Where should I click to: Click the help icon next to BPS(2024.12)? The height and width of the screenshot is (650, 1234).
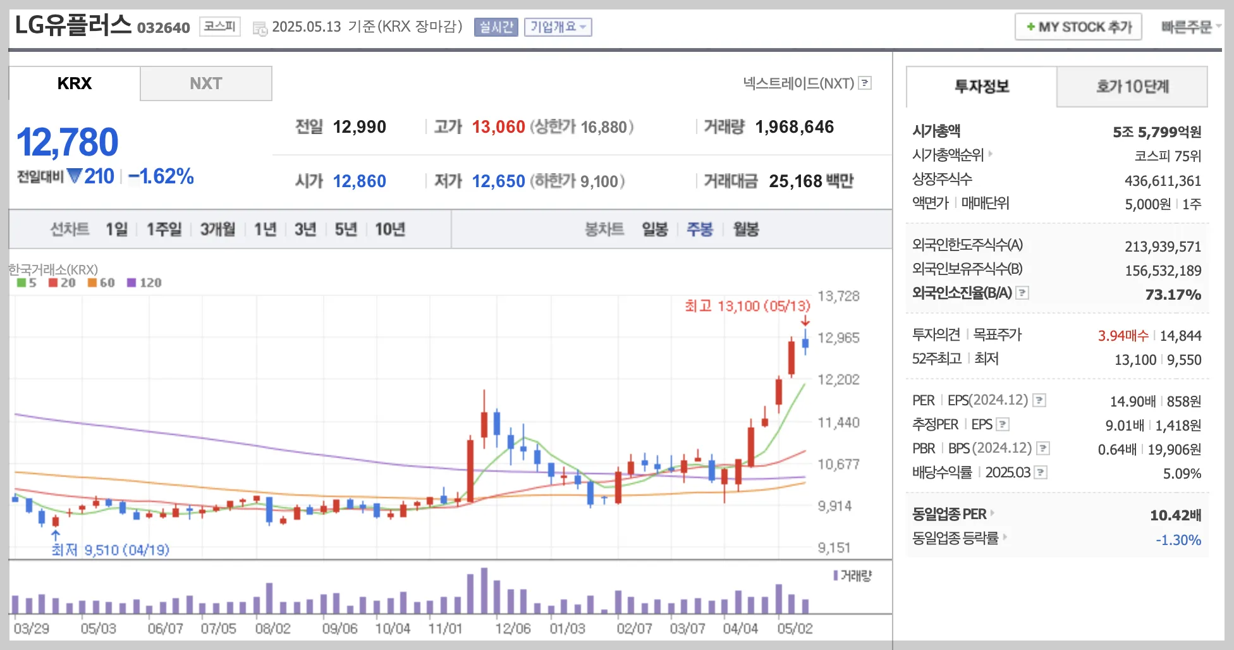tap(1043, 448)
